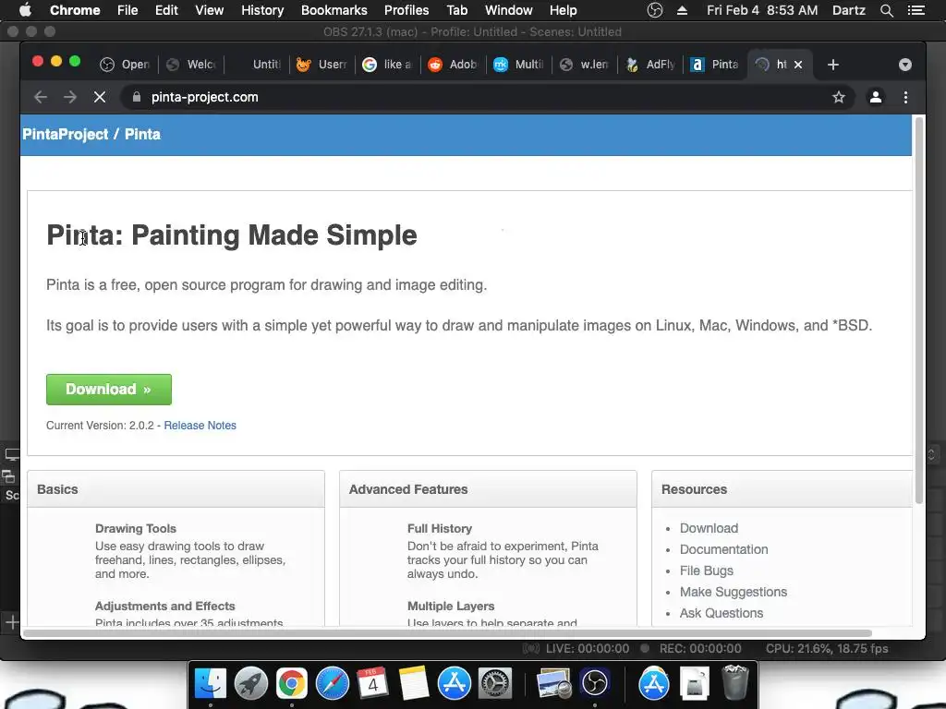Switch to the Open OBS tab
This screenshot has width=946, height=709.
[125, 65]
